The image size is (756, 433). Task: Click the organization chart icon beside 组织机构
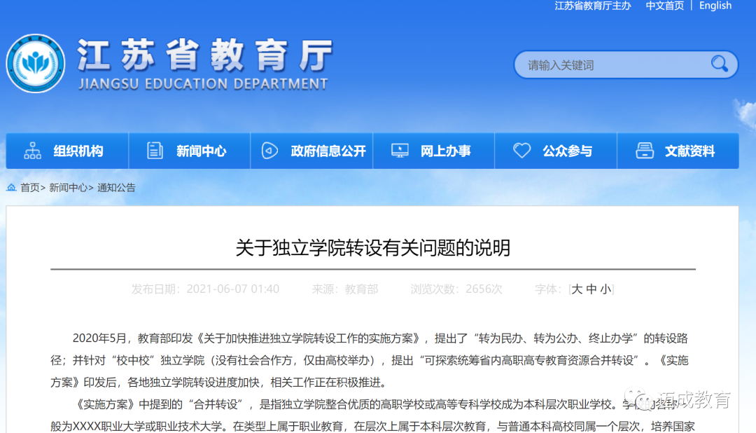(x=33, y=150)
